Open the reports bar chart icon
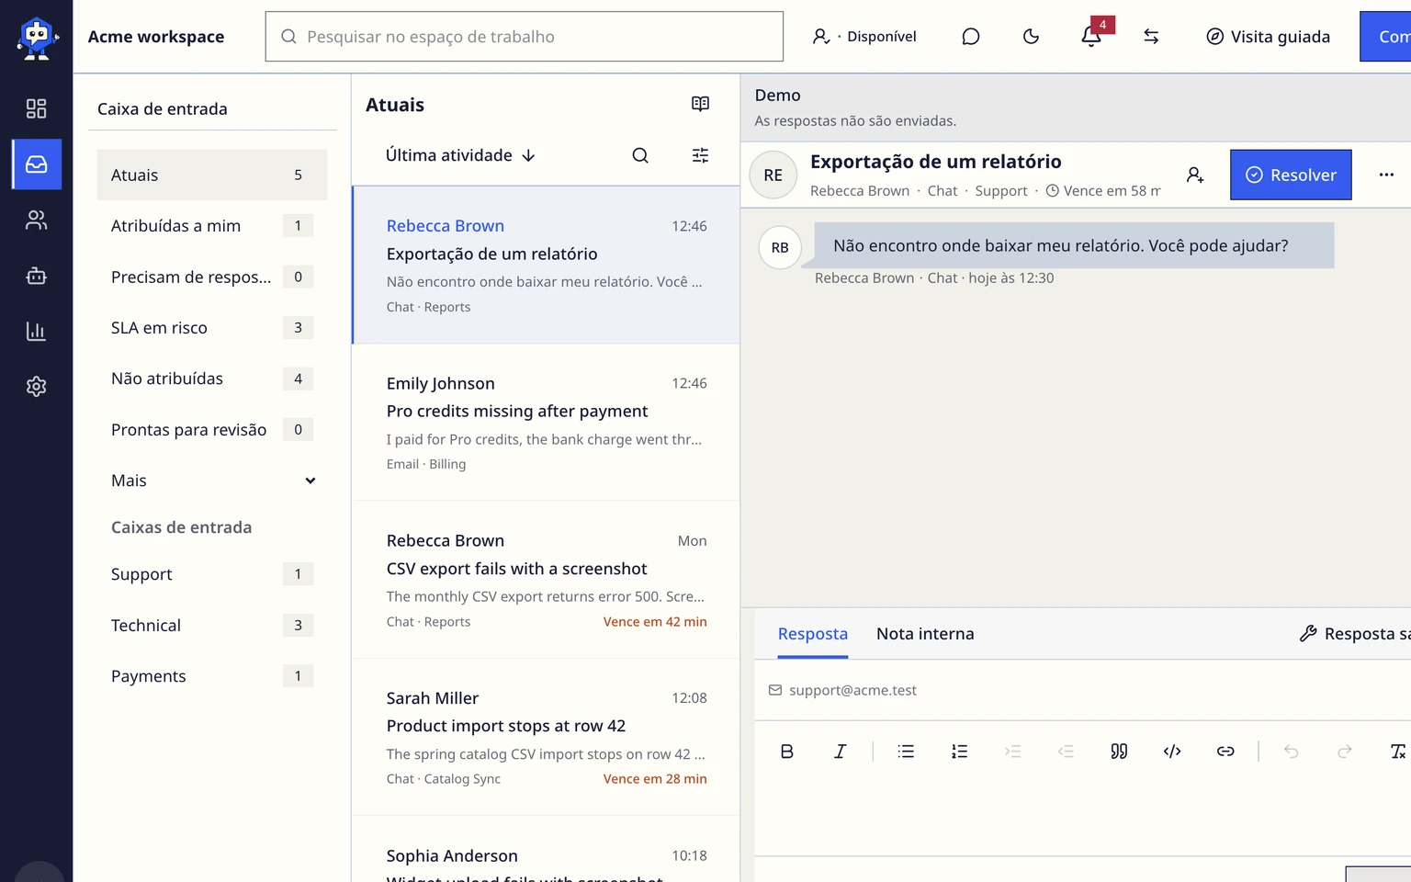This screenshot has height=882, width=1411. (36, 331)
